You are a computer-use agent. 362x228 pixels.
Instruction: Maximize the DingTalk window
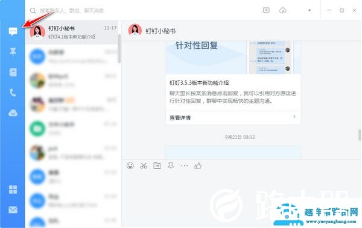pos(342,10)
